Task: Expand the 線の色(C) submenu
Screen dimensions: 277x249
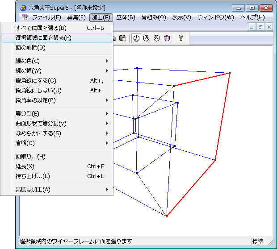Action: click(x=57, y=61)
